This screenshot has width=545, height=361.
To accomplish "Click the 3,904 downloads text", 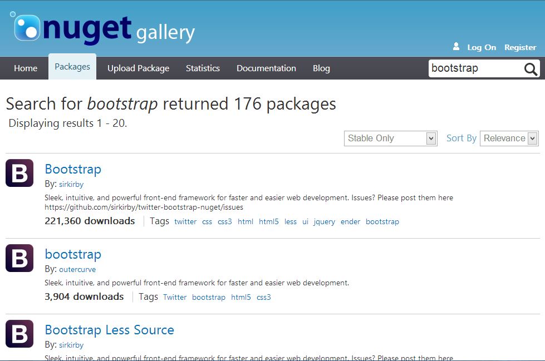I will 84,296.
